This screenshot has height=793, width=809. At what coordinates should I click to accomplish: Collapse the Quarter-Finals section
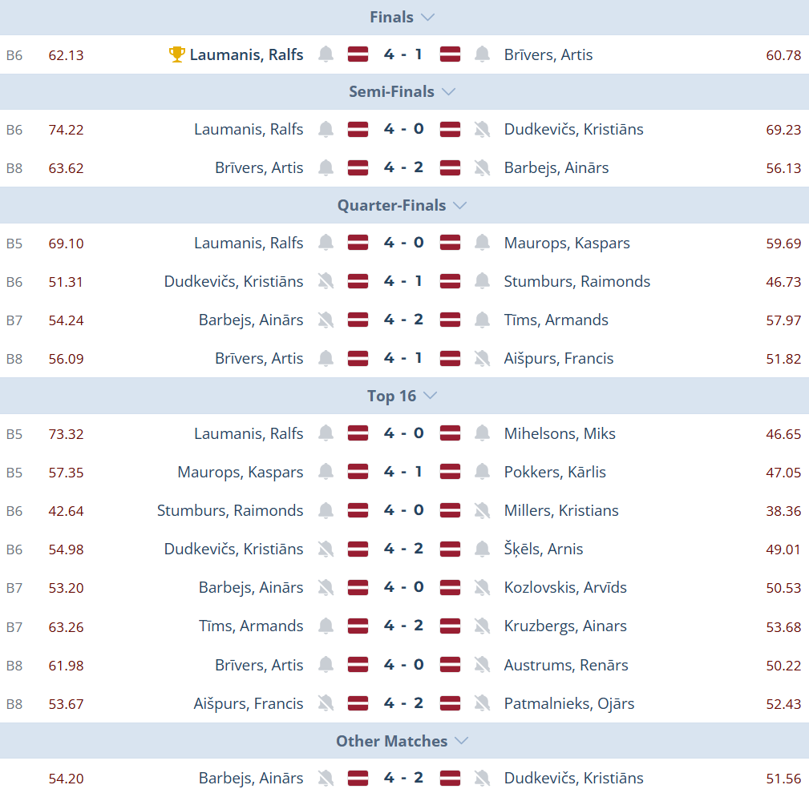(459, 205)
